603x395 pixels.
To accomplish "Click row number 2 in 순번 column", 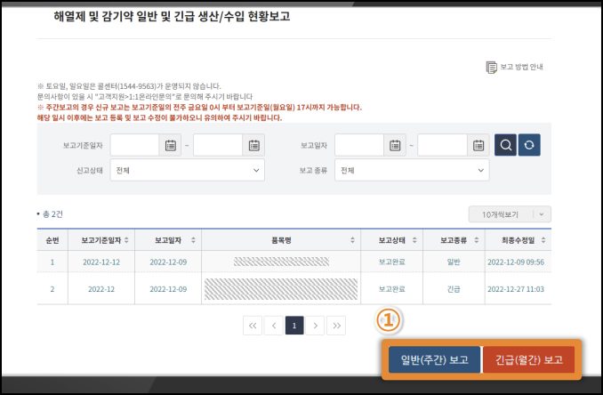I will pyautogui.click(x=52, y=289).
